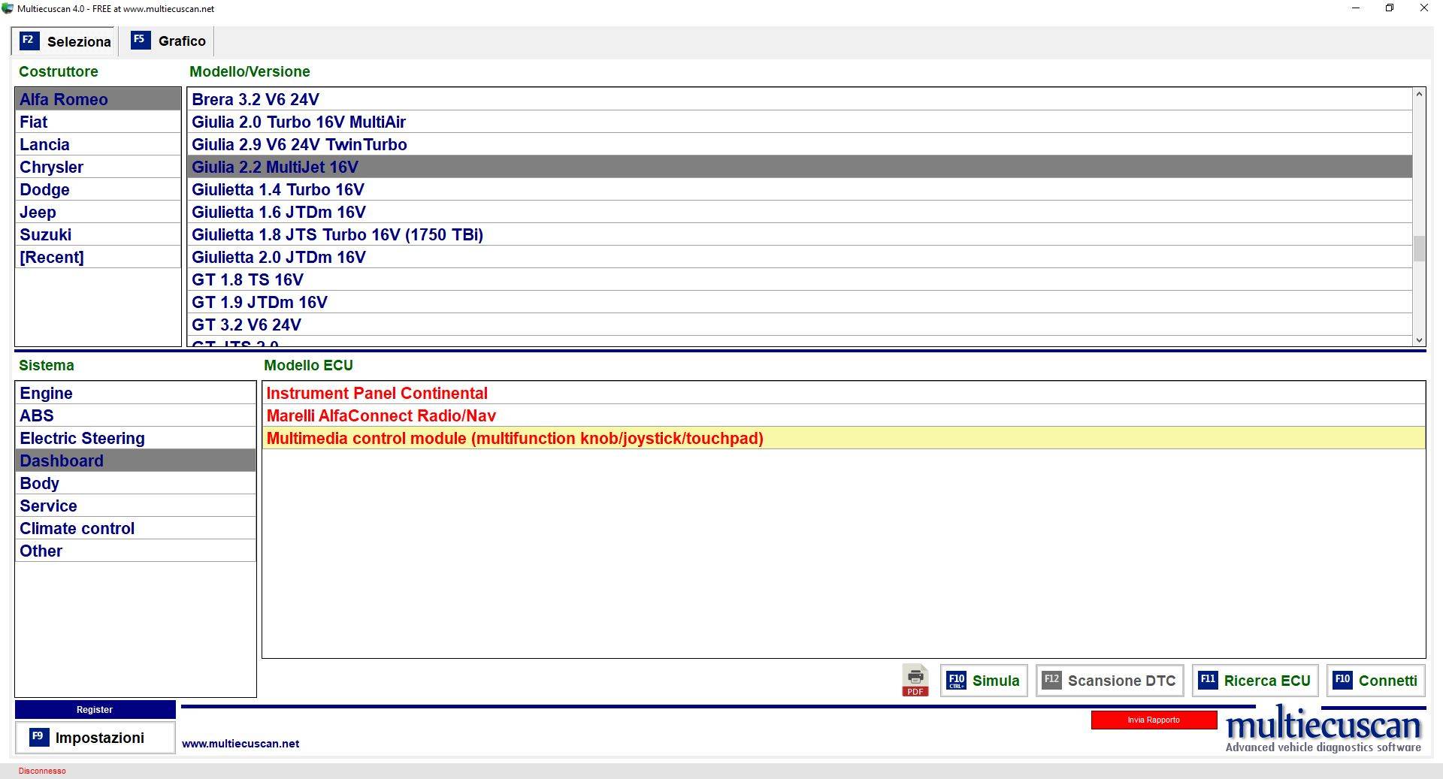Click Ricerca ECU button
The width and height of the screenshot is (1443, 779).
(x=1254, y=681)
